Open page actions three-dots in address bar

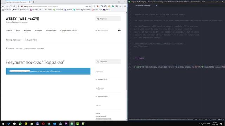point(86,6)
